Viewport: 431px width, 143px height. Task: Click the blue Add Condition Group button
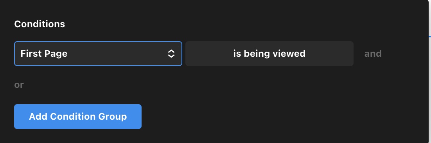pyautogui.click(x=78, y=117)
